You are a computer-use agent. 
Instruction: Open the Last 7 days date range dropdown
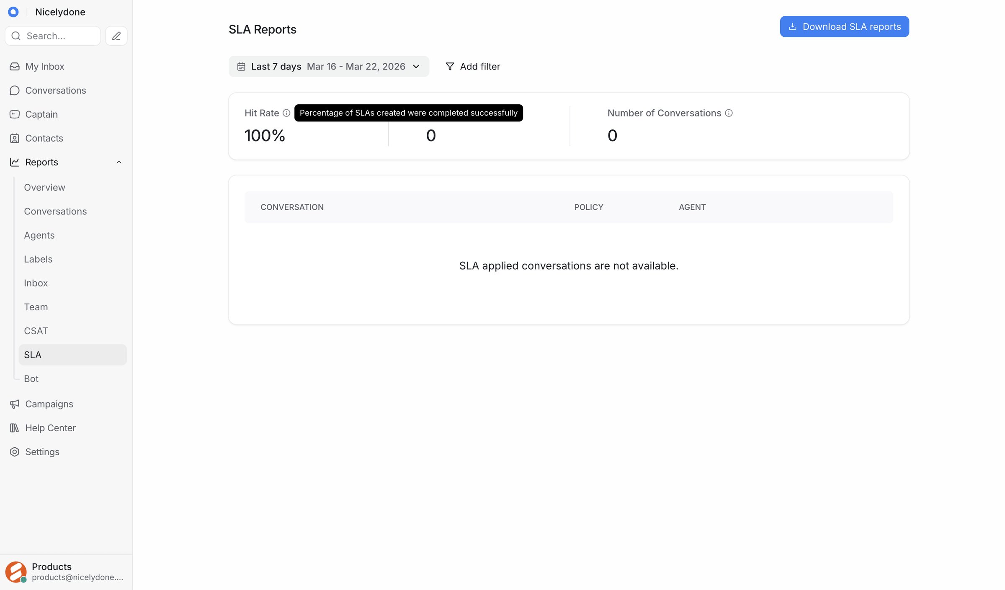tap(329, 67)
